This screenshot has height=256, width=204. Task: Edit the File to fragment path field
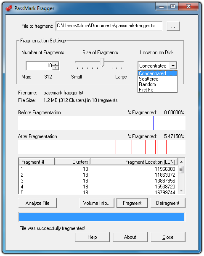tap(109, 26)
